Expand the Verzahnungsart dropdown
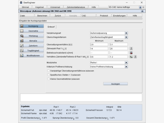164x123 pixels. point(126,33)
